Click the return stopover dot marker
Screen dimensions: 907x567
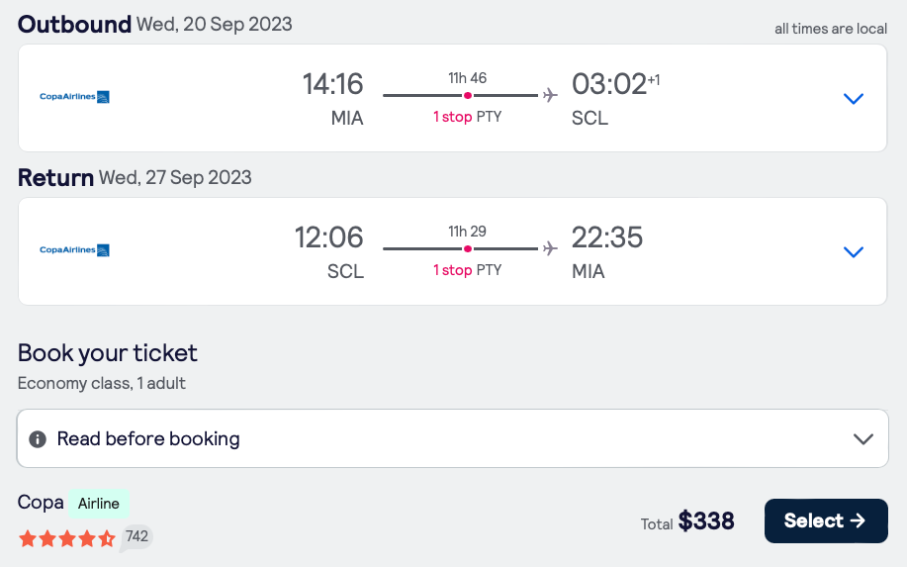pos(468,248)
